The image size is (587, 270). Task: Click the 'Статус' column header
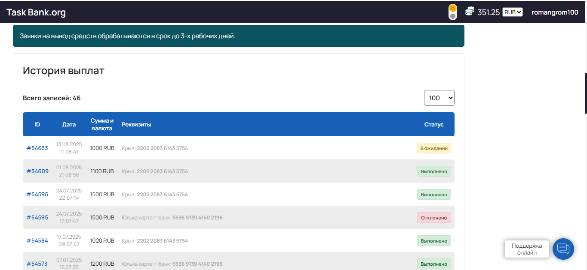434,124
